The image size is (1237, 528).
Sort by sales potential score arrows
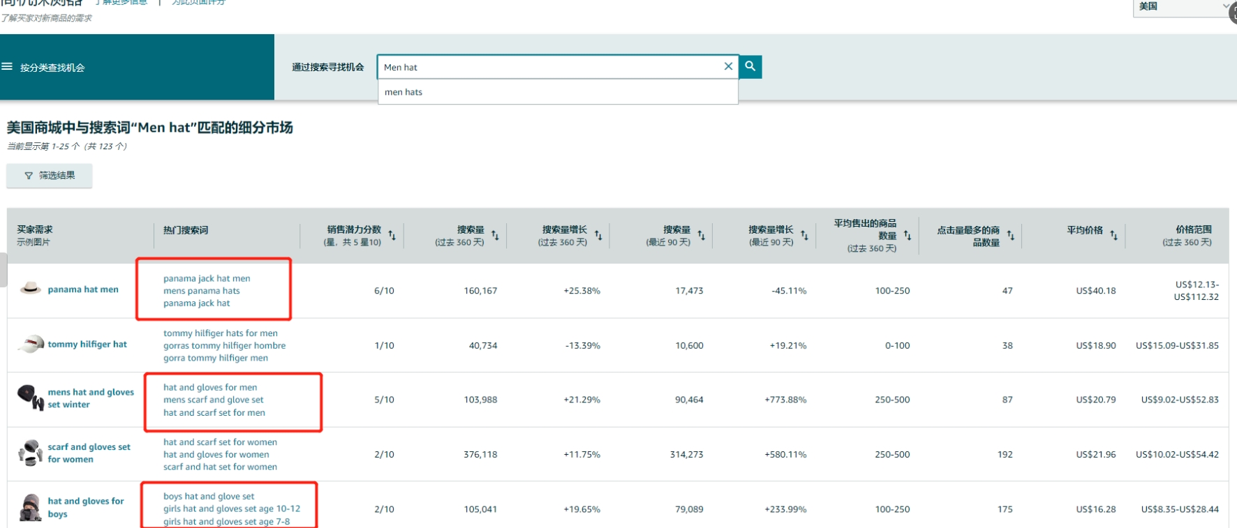point(392,236)
